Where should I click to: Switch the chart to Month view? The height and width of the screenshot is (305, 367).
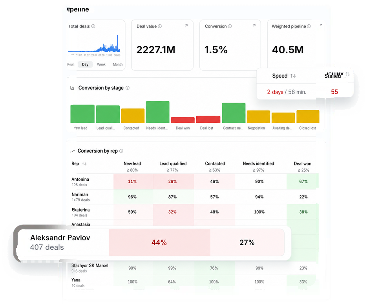coord(118,64)
